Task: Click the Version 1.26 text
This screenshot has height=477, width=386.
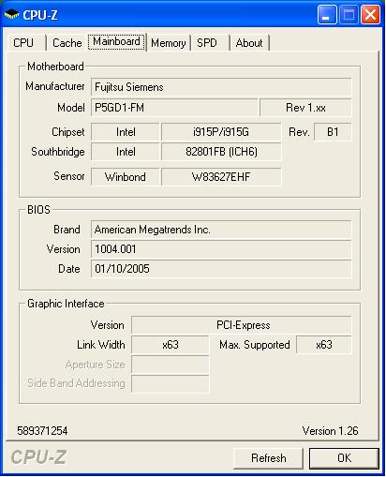Action: pos(330,431)
